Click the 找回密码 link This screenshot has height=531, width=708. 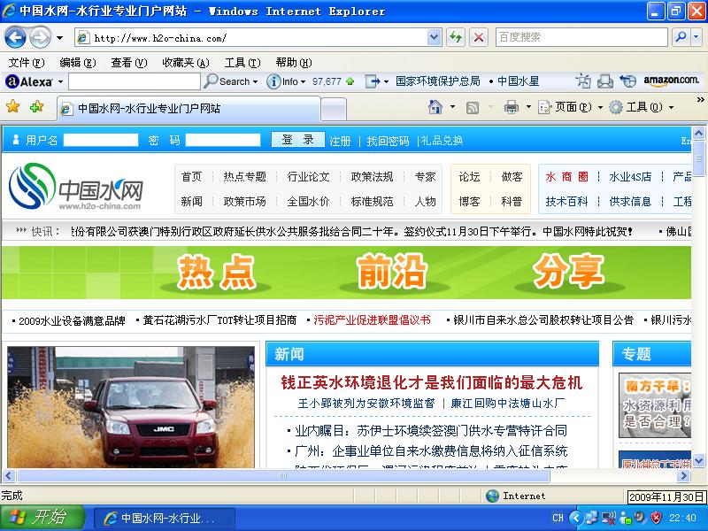point(388,141)
